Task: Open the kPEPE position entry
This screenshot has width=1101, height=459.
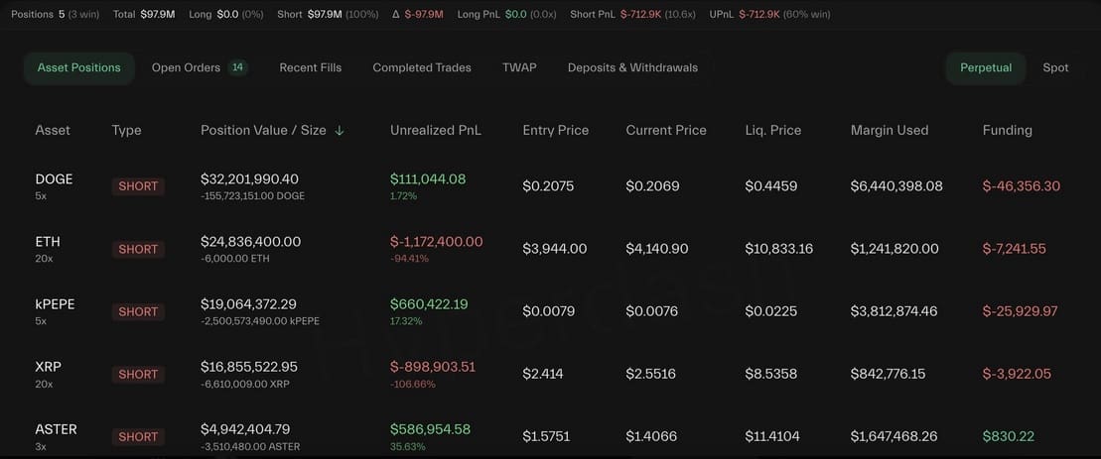Action: [x=55, y=304]
